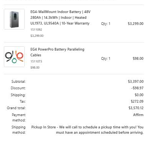
Task: Click the Grand total amount $3,570.12
Action: point(136,108)
